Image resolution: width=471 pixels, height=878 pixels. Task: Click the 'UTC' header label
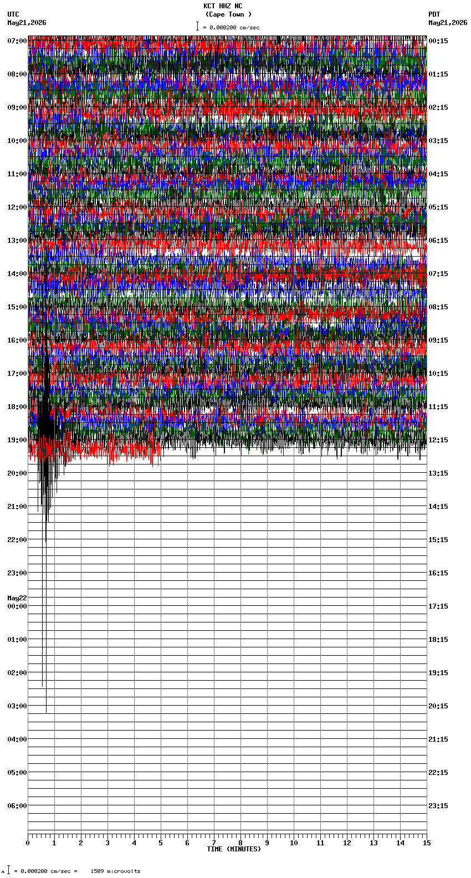coord(13,14)
